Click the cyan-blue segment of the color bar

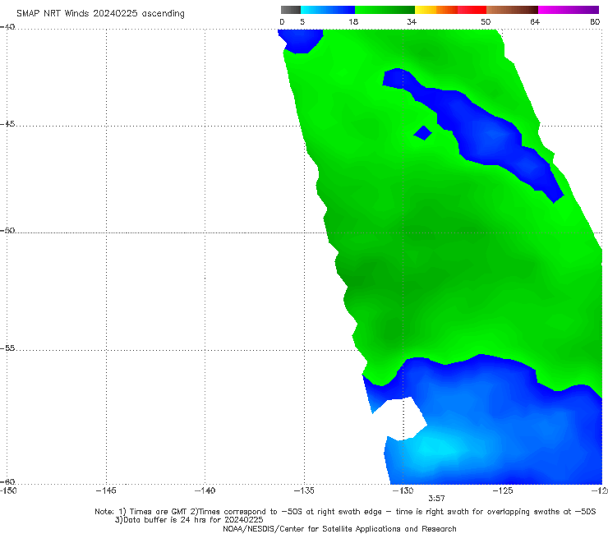pos(328,10)
